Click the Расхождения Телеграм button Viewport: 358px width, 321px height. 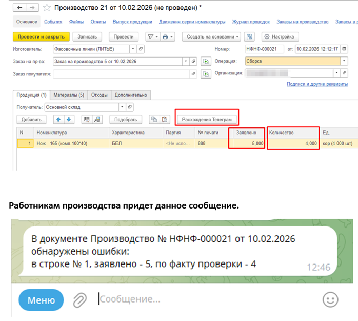(x=207, y=119)
